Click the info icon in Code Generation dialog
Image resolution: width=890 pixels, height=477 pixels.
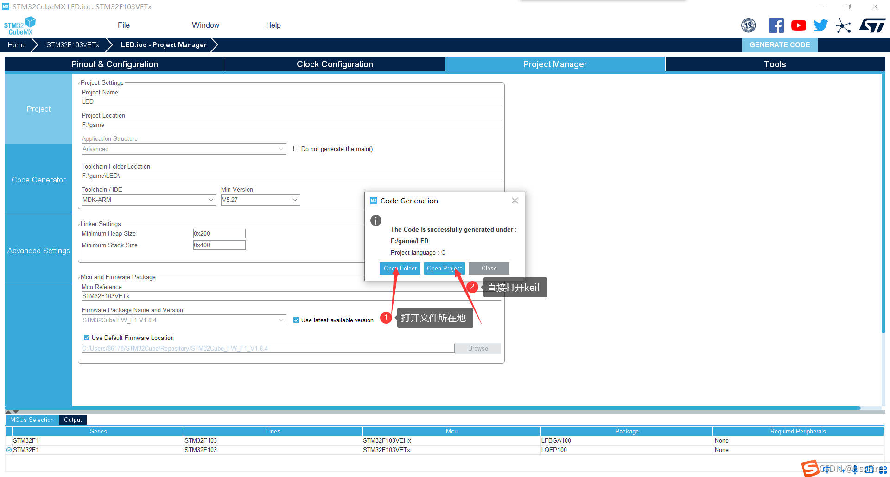376,220
